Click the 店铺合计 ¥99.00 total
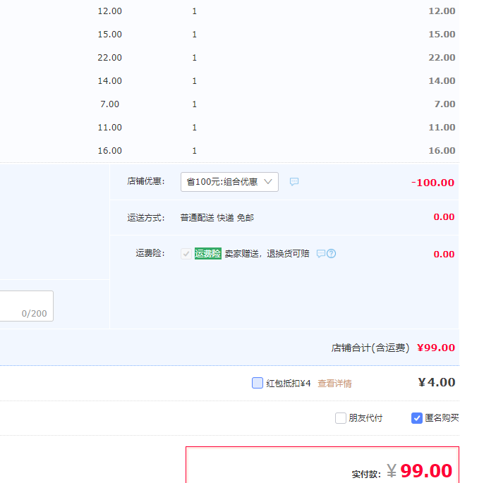The height and width of the screenshot is (483, 484). 435,348
